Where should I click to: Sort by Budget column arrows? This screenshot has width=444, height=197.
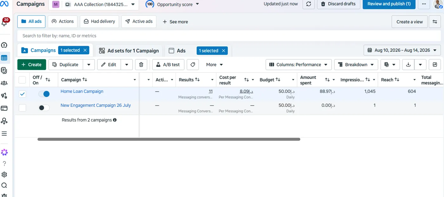pyautogui.click(x=278, y=80)
